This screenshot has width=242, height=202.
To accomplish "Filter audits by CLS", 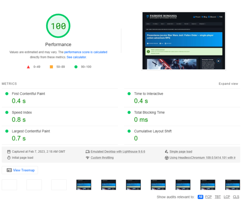I will (x=236, y=197).
